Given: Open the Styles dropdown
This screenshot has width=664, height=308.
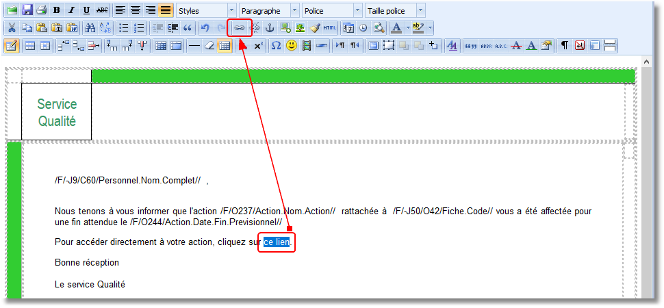Looking at the screenshot, I should pos(231,11).
